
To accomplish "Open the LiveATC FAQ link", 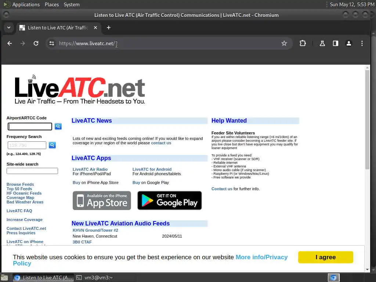I will [x=19, y=211].
